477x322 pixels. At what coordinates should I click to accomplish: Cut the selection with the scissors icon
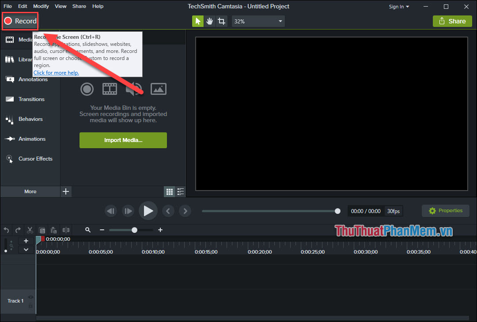coord(30,230)
